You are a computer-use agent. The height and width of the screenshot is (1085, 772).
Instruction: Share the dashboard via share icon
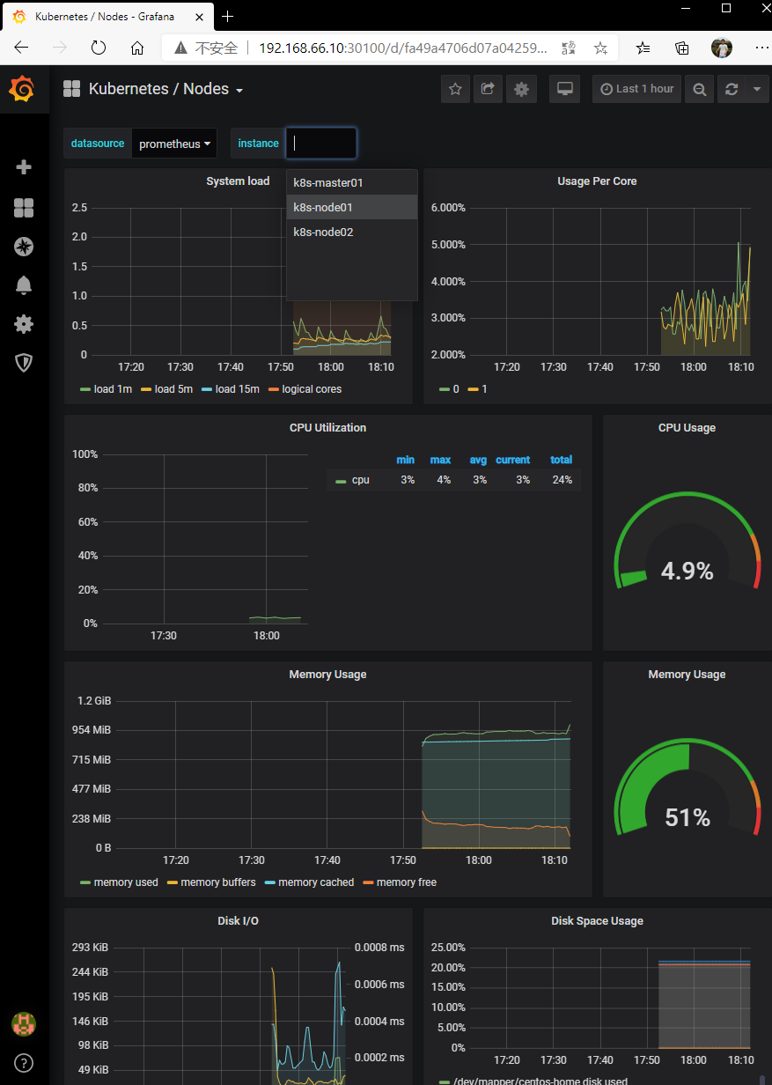pyautogui.click(x=488, y=89)
